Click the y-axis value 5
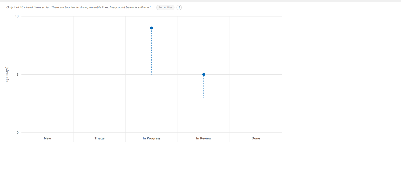Image resolution: width=405 pixels, height=170 pixels. (18, 75)
